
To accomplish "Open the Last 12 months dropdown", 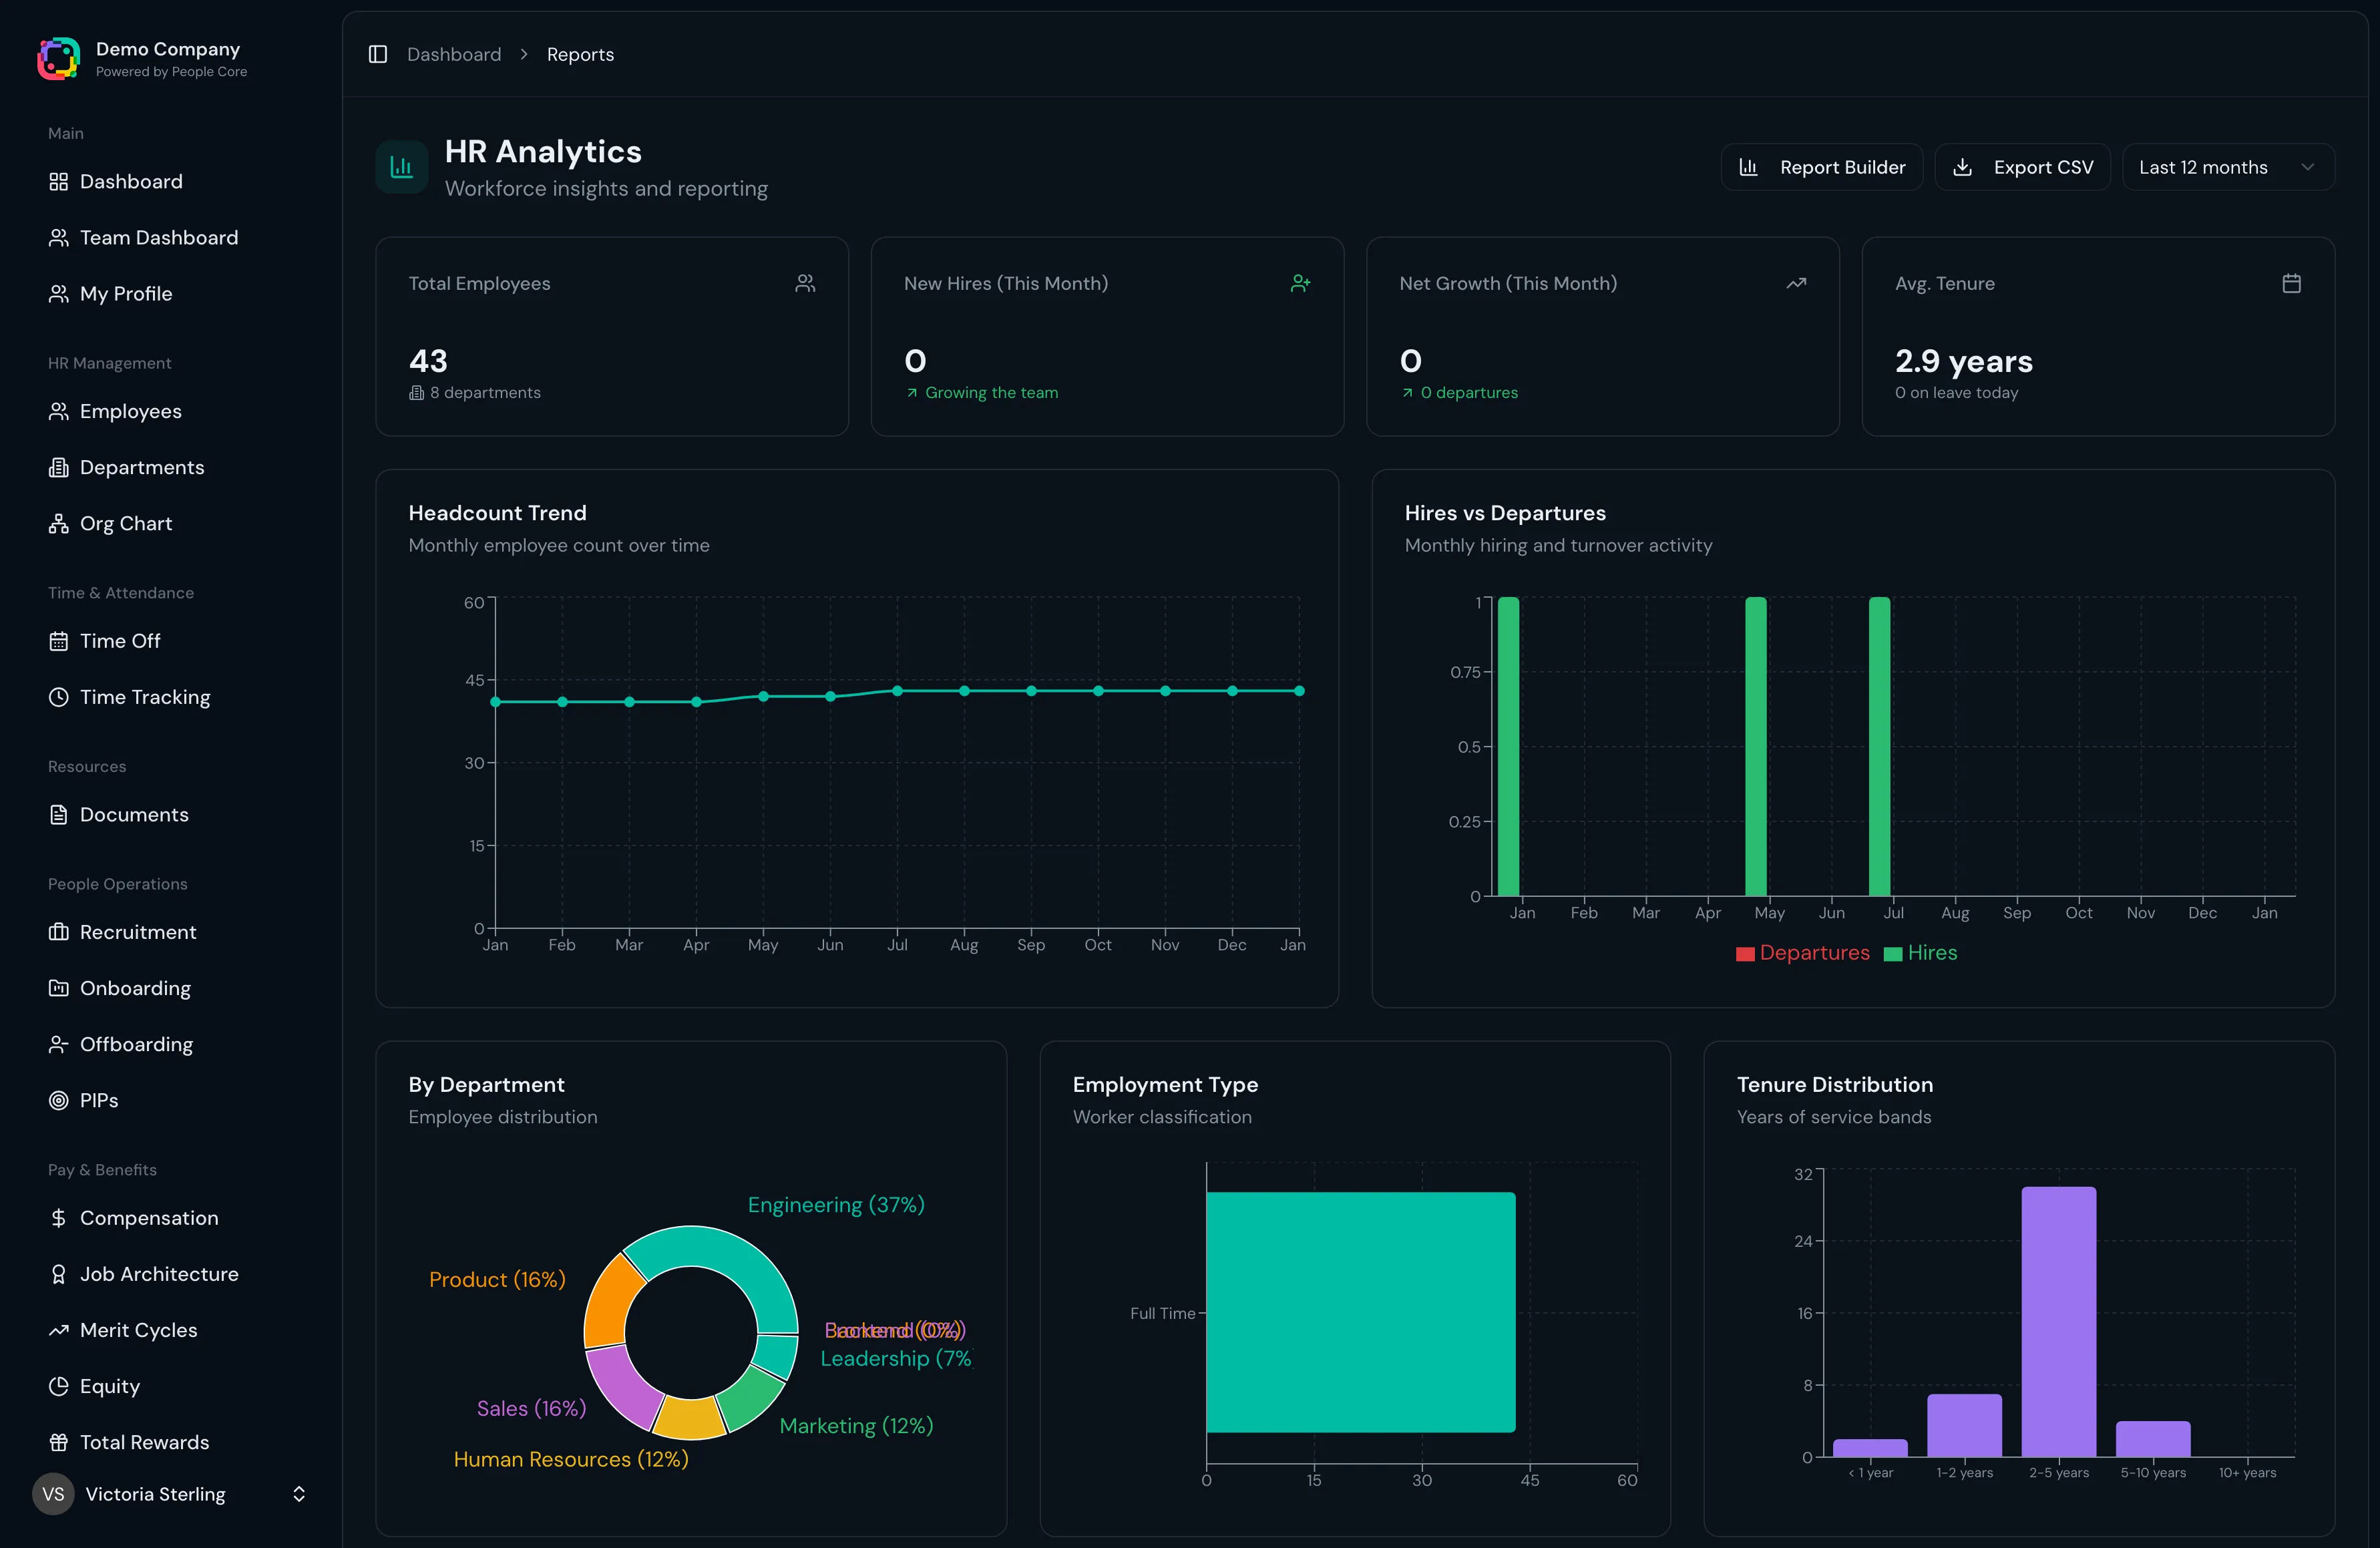I will tap(2227, 167).
